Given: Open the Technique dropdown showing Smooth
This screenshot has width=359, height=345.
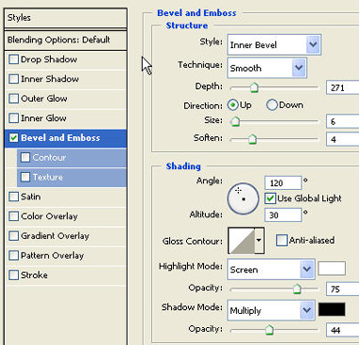Looking at the screenshot, I should pos(266,68).
